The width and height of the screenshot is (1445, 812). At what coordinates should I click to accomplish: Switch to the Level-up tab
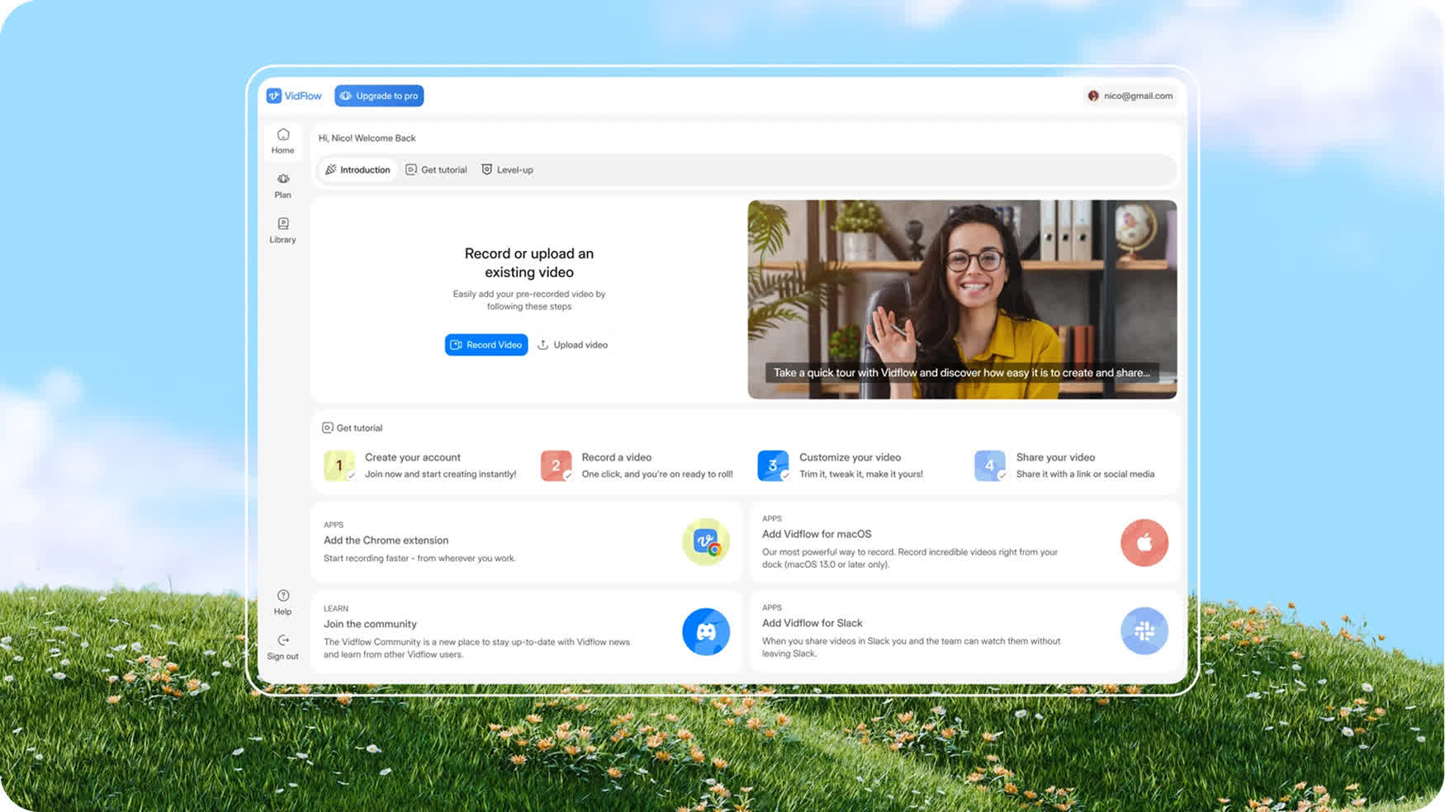507,169
